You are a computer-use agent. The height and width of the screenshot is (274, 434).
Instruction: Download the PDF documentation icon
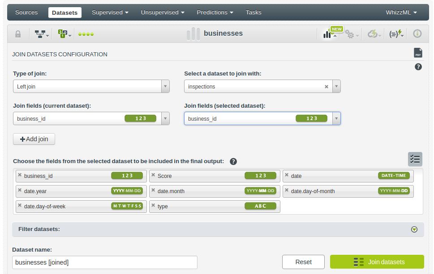click(418, 53)
